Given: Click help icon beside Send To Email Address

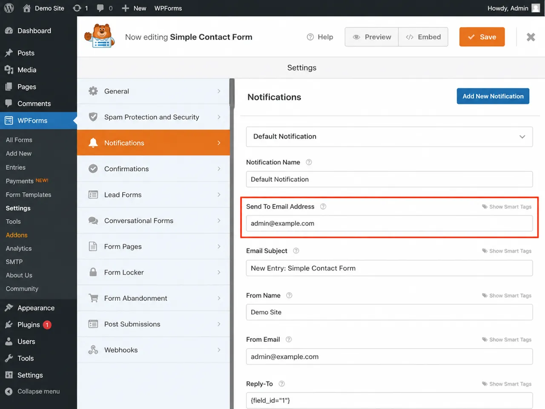Looking at the screenshot, I should tap(323, 207).
